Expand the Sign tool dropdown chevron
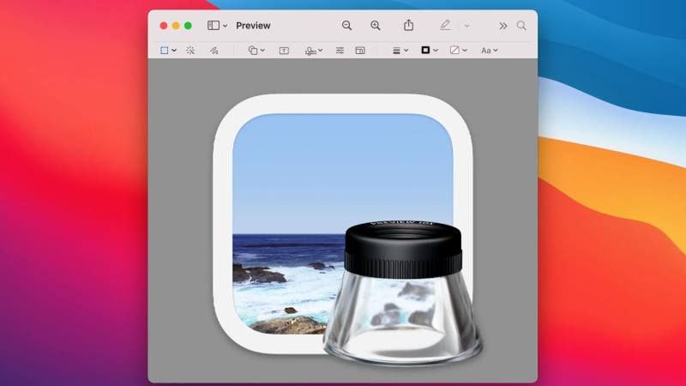Screen dimensions: 686x386 point(320,51)
